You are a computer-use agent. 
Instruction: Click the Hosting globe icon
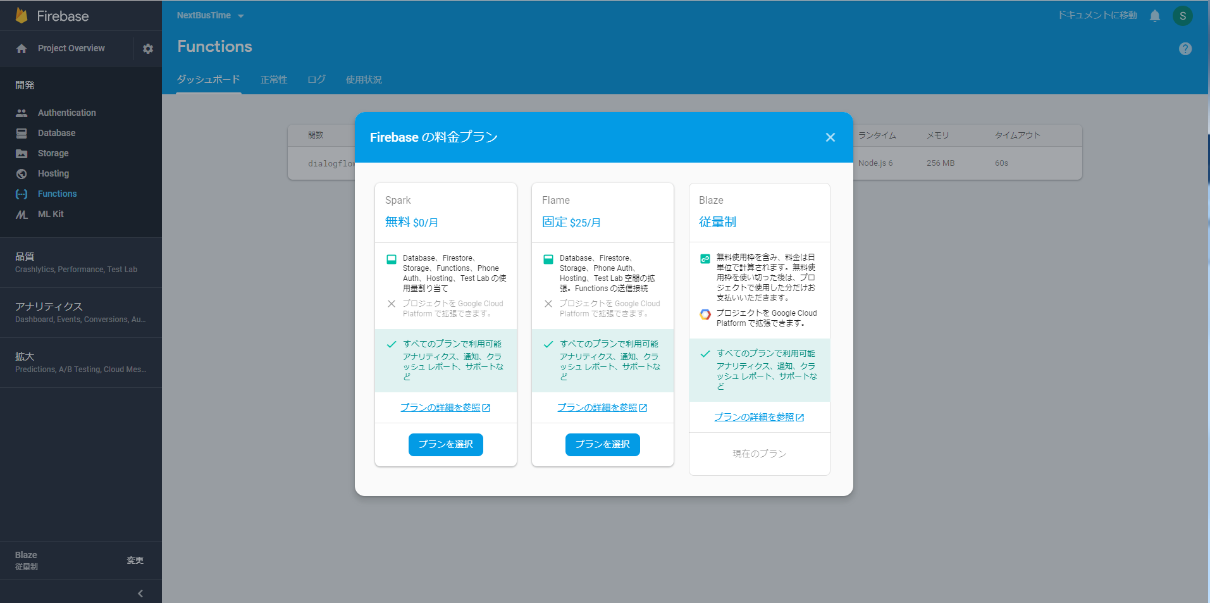tap(22, 173)
